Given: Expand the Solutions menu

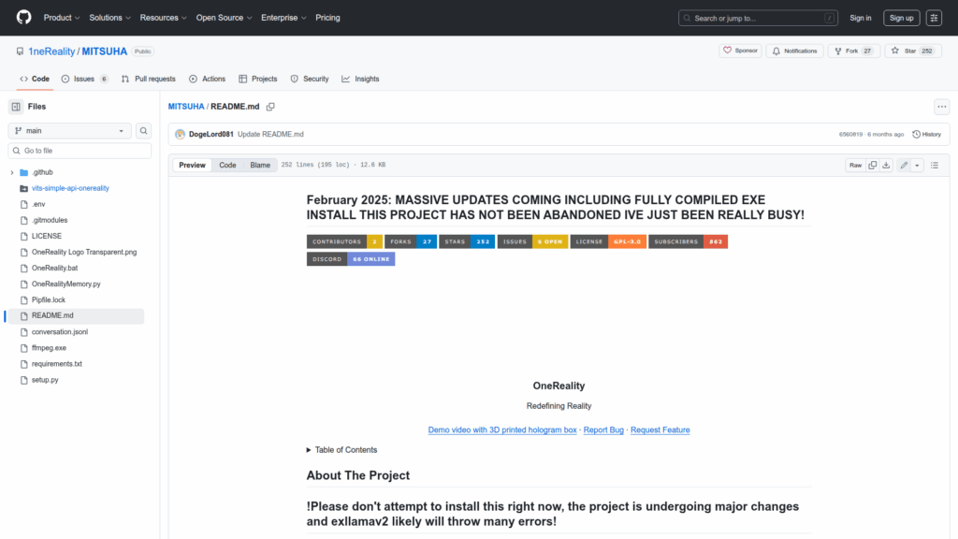Looking at the screenshot, I should click(110, 18).
